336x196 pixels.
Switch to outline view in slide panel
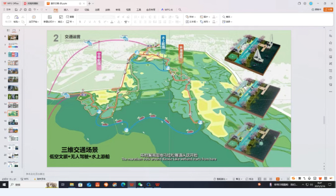8,30
